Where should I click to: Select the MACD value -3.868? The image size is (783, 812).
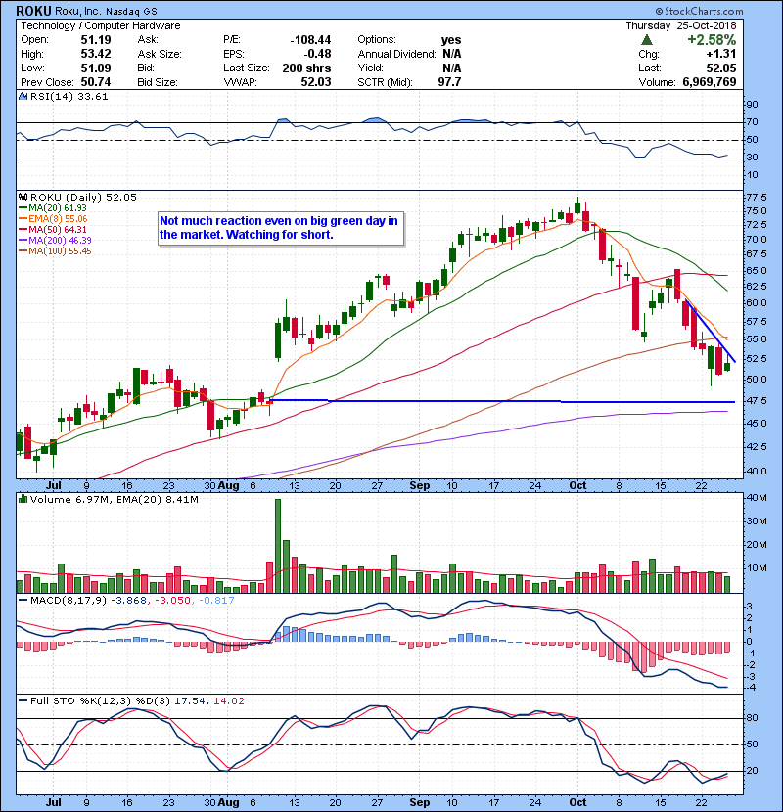click(x=130, y=601)
